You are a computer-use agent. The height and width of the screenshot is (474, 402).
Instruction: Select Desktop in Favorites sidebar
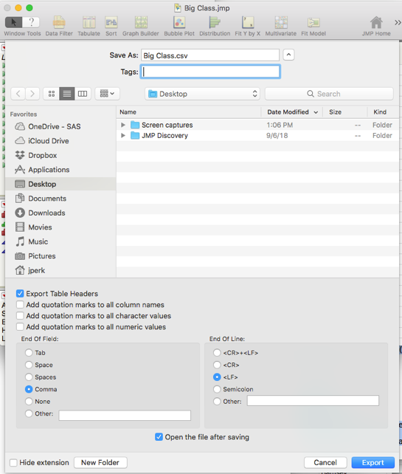tap(60, 184)
